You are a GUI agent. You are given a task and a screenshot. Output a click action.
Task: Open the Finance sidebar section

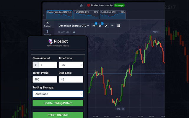click(47, 33)
